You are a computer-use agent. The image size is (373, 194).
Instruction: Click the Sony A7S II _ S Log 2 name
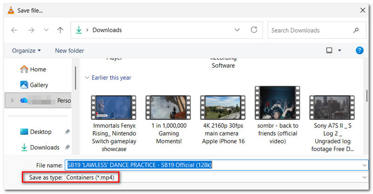[x=332, y=138]
